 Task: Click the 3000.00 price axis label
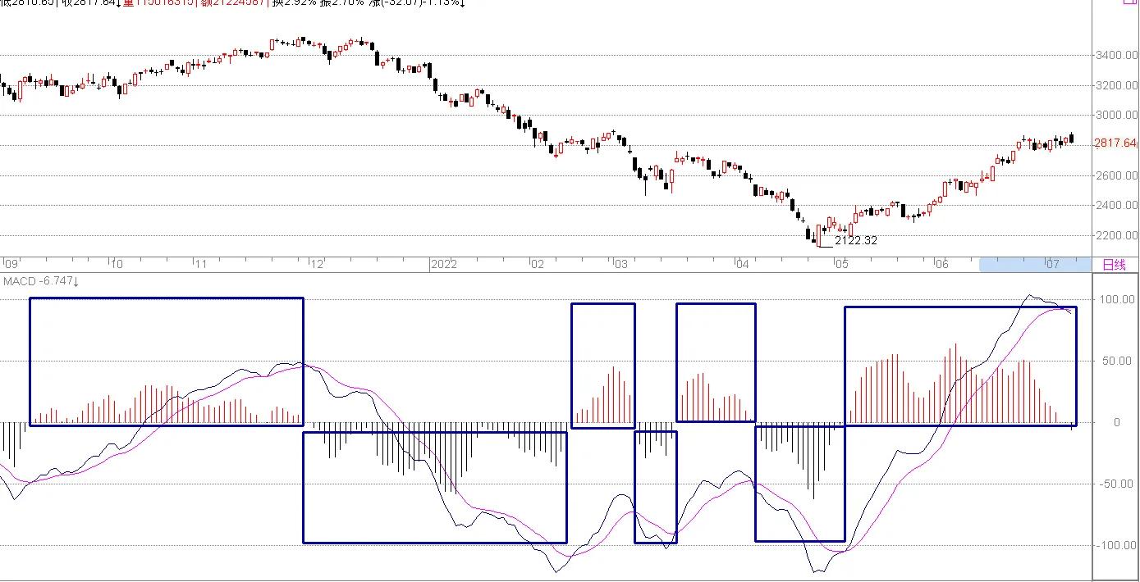pos(1116,116)
